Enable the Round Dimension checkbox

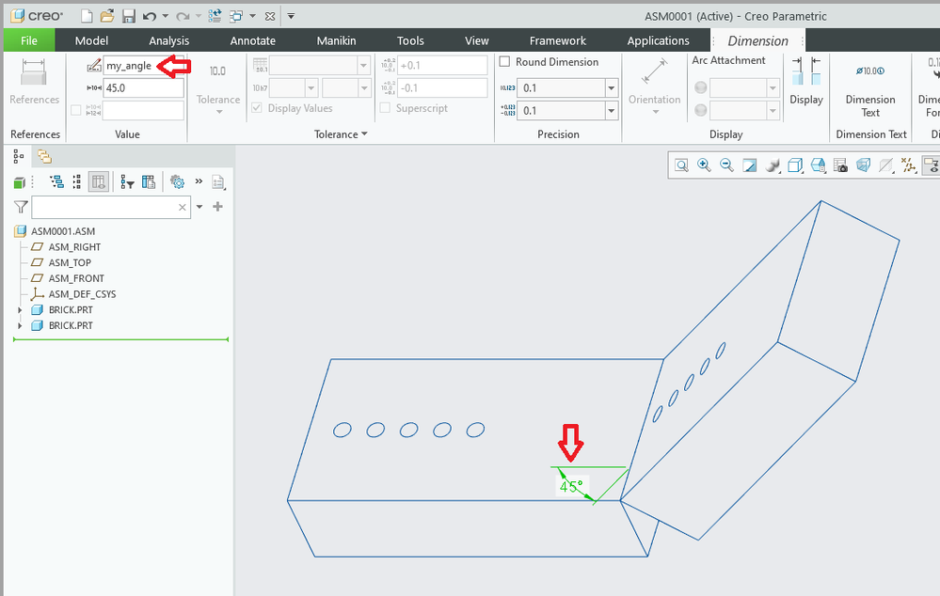505,62
